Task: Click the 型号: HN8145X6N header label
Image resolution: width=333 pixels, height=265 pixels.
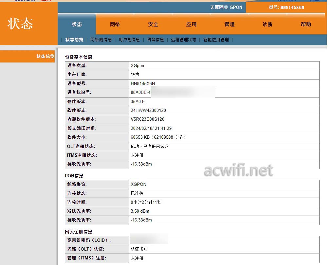Action: coord(287,8)
